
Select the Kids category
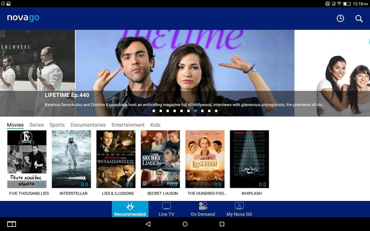click(155, 125)
